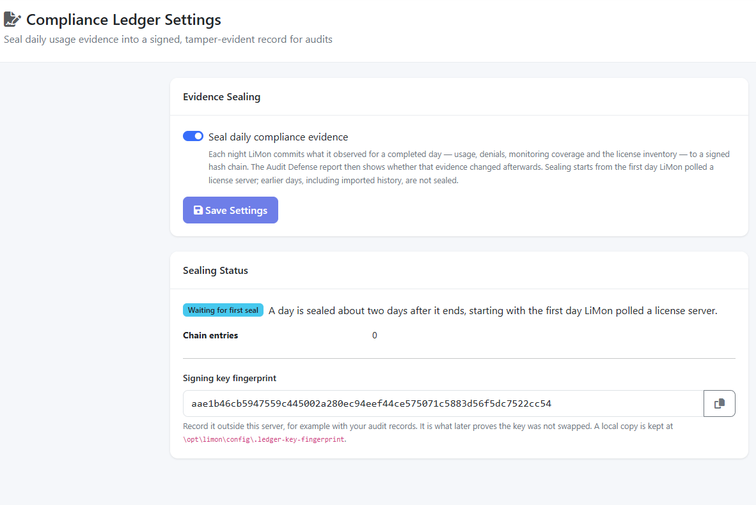Click the chain entries value 0
The width and height of the screenshot is (756, 505).
375,335
